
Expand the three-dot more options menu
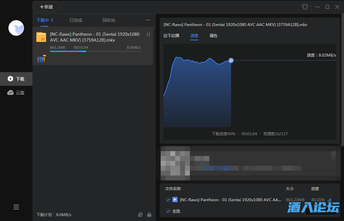pos(148,20)
